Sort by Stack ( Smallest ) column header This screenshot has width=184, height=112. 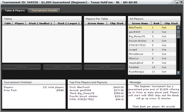point(40,23)
